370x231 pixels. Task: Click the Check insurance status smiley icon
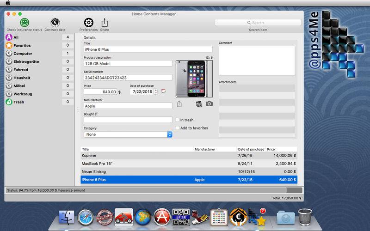[25, 23]
